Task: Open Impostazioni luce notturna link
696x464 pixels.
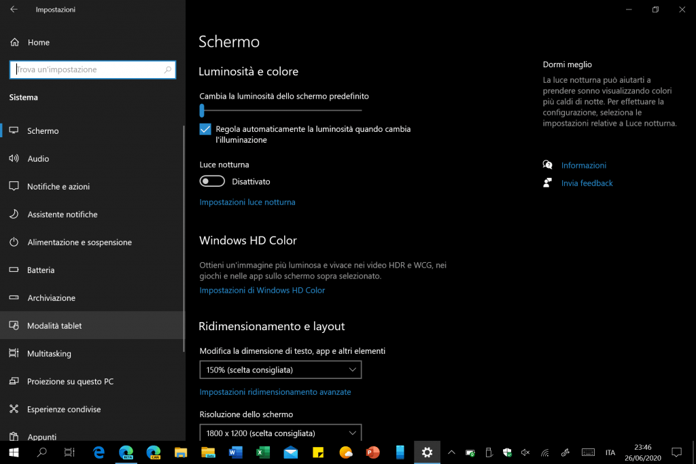Action: click(247, 202)
